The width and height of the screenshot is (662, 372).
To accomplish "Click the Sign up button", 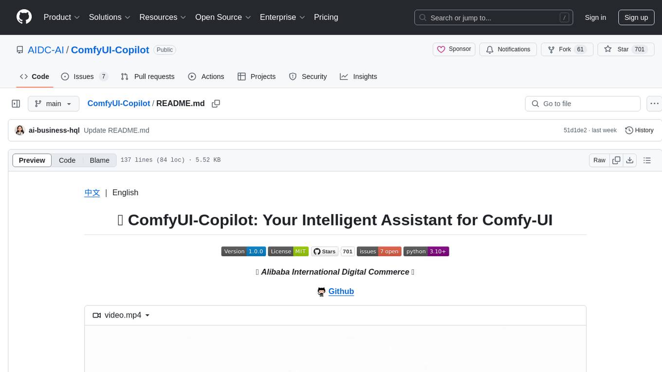I will coord(636,18).
